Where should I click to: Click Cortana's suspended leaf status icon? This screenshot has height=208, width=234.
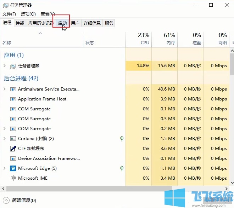tap(122, 139)
